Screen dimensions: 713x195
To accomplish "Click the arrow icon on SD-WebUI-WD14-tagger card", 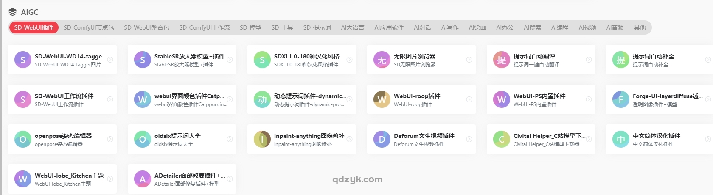I will [110, 60].
